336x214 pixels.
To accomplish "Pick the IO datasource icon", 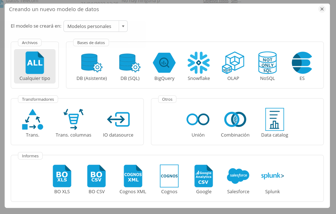I will pyautogui.click(x=118, y=120).
